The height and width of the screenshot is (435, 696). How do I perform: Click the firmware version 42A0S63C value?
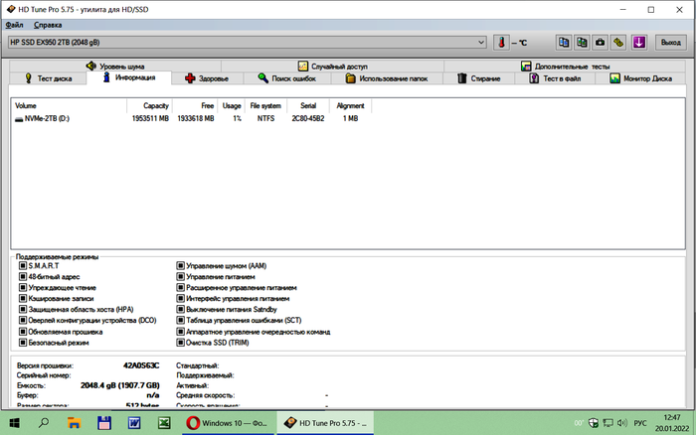click(x=141, y=365)
